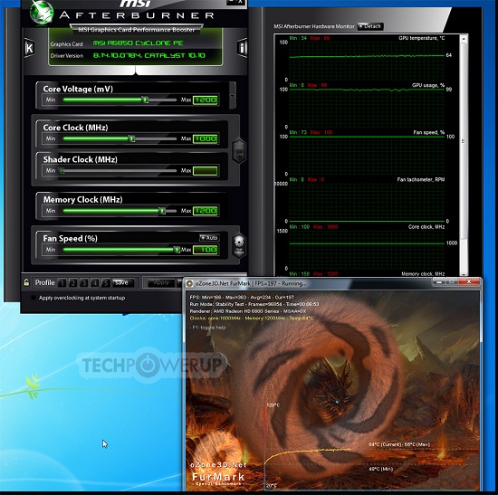Viewport: 498px width, 495px height.
Task: Open the information i icon button
Action: pos(242,48)
